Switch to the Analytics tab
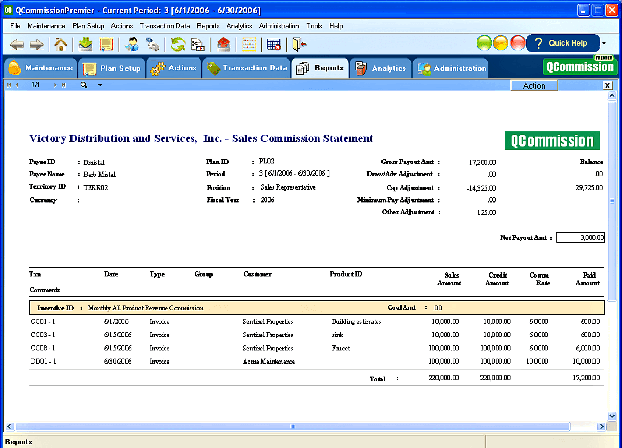The width and height of the screenshot is (622, 448). point(380,68)
